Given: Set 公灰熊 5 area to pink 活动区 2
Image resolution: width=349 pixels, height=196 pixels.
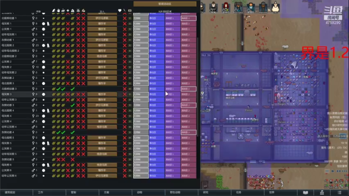Looking at the screenshot, I should [x=188, y=149].
